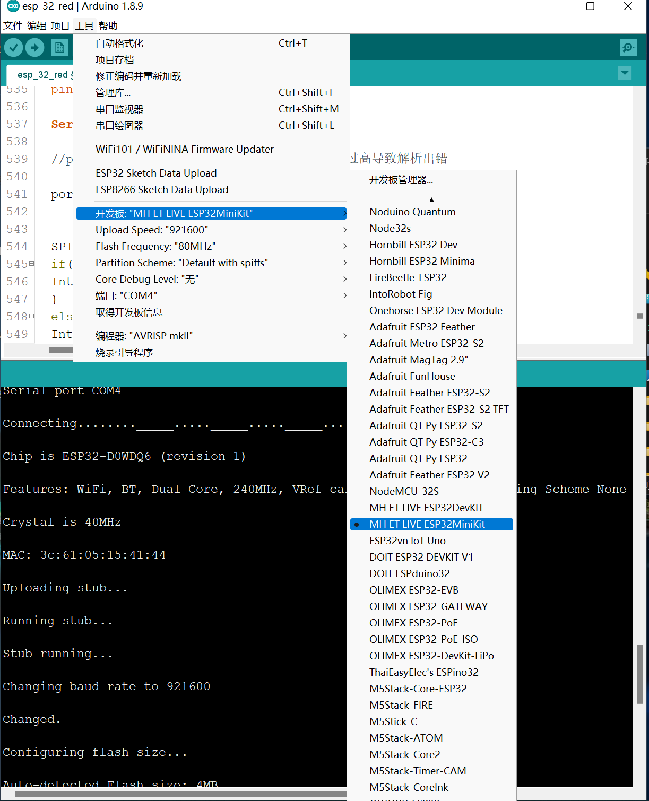Select Node32s board
The image size is (649, 801).
(x=431, y=229)
